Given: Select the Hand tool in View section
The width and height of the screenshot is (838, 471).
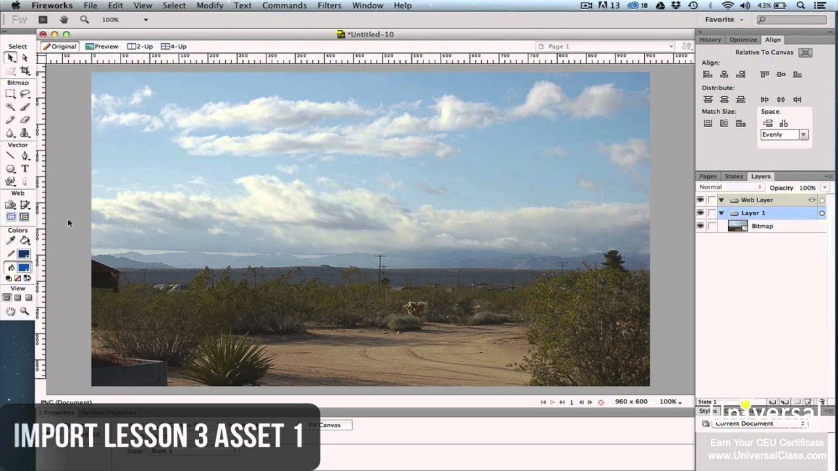Looking at the screenshot, I should click(x=10, y=311).
